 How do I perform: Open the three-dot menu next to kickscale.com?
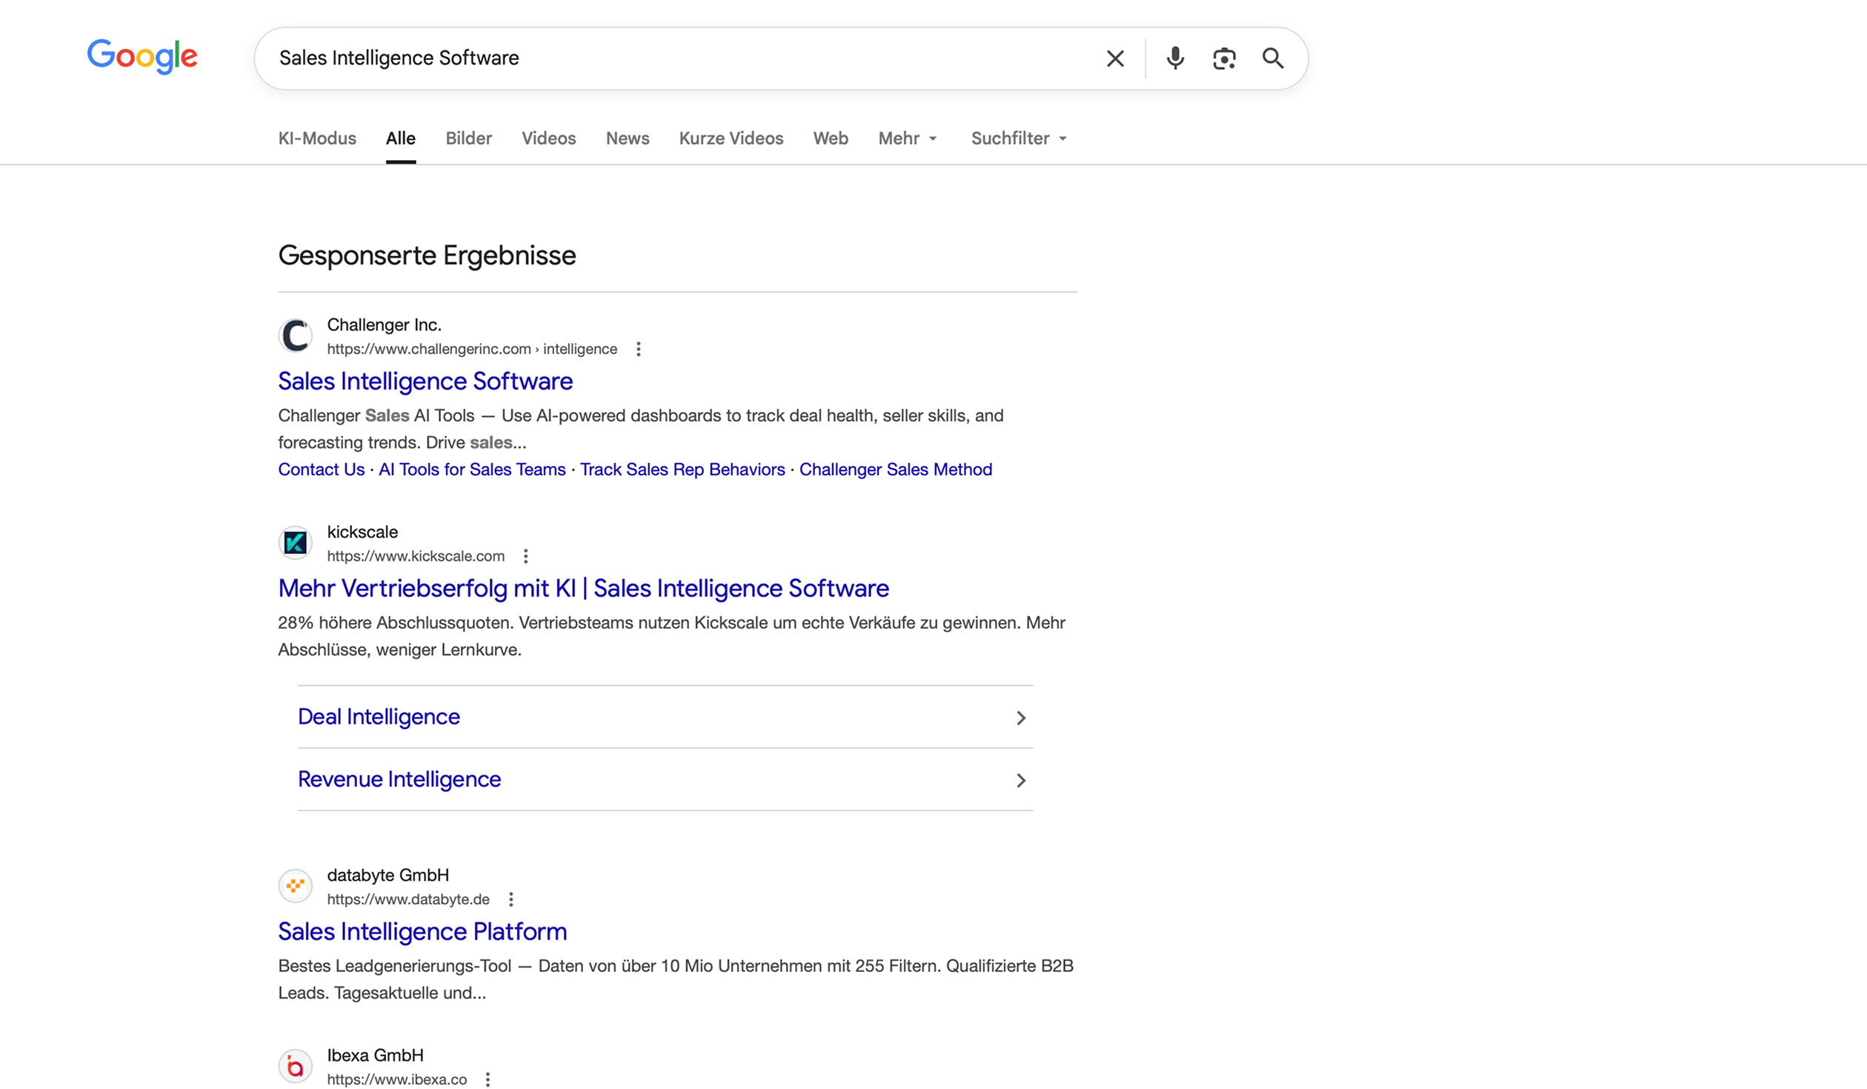point(526,556)
